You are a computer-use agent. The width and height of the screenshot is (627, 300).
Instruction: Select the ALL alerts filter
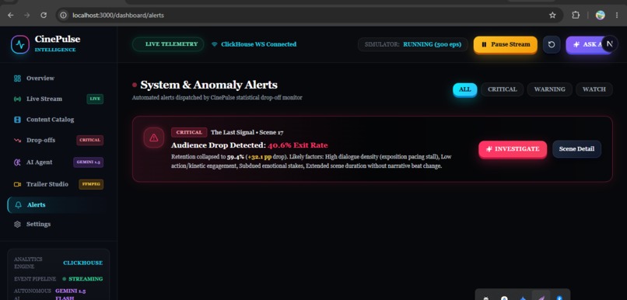tap(464, 89)
